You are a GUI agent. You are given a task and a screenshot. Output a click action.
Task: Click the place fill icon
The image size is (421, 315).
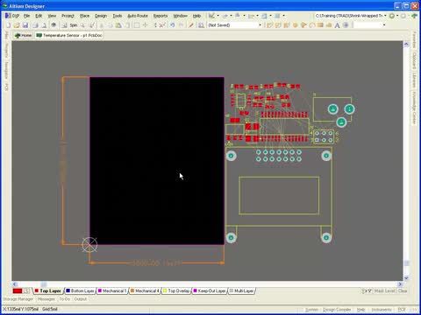pyautogui.click(x=320, y=25)
